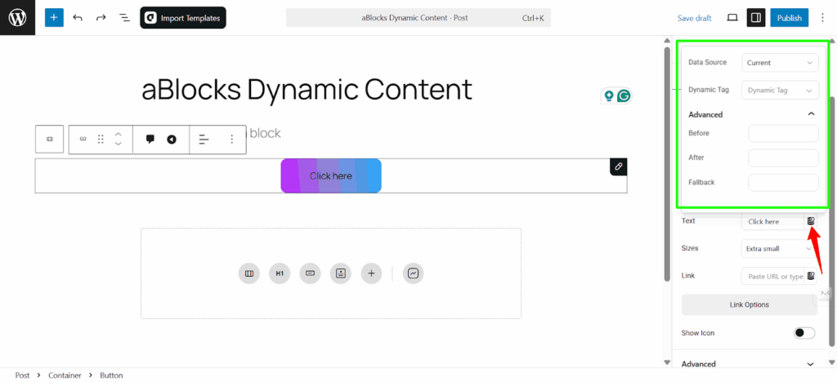Click the Fallback input field
Screen dimensions: 837x382
pos(783,182)
